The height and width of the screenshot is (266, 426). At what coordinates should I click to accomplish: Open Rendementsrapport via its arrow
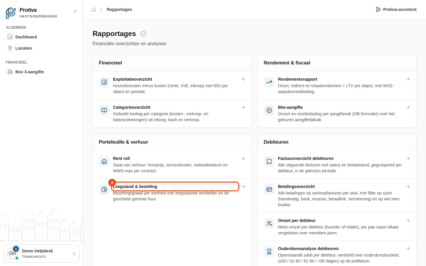[408, 79]
